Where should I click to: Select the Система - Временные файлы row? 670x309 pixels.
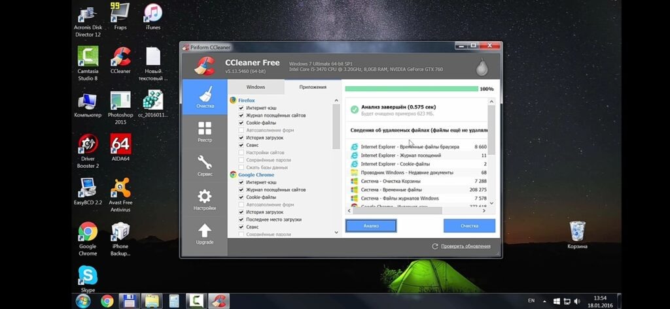[418, 189]
